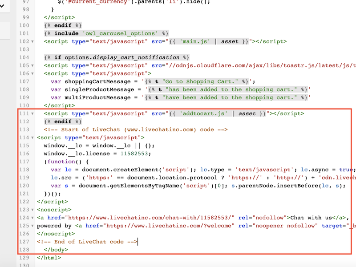
Task: Collapse the fold arrow on line 111
Action: tap(32, 113)
